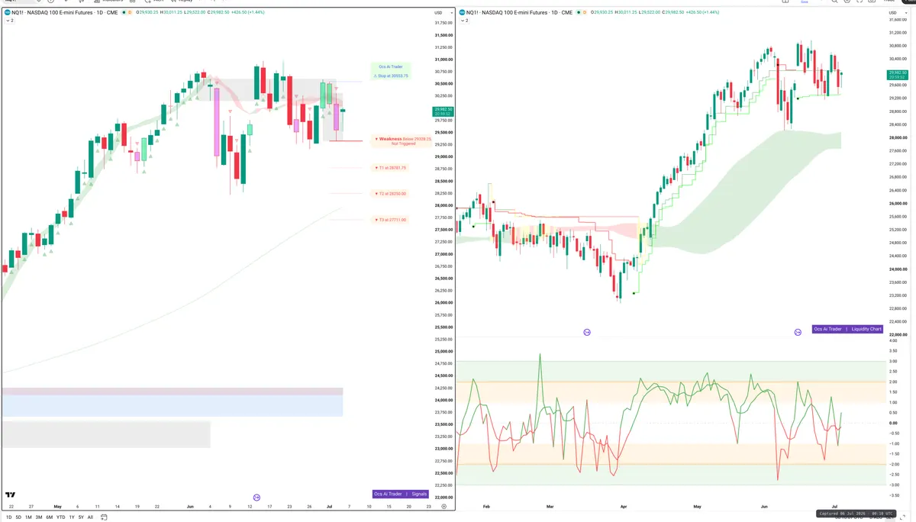Viewport: 916px width, 522px height.
Task: Click the Ocs Ai Trader Liquidity Chart badge
Action: pyautogui.click(x=848, y=329)
